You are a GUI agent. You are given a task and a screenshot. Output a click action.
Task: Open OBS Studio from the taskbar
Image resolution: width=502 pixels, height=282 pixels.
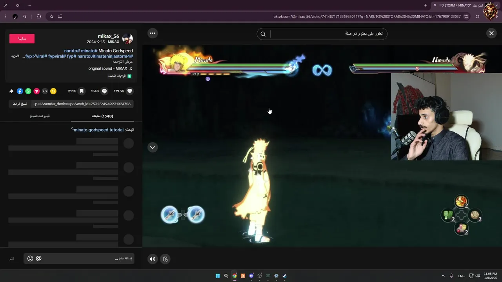[x=260, y=276]
